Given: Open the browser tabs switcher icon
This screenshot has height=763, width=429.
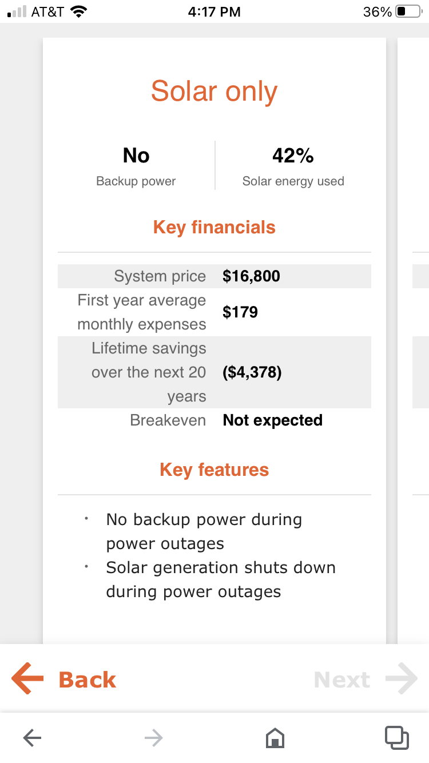Looking at the screenshot, I should coord(396,738).
